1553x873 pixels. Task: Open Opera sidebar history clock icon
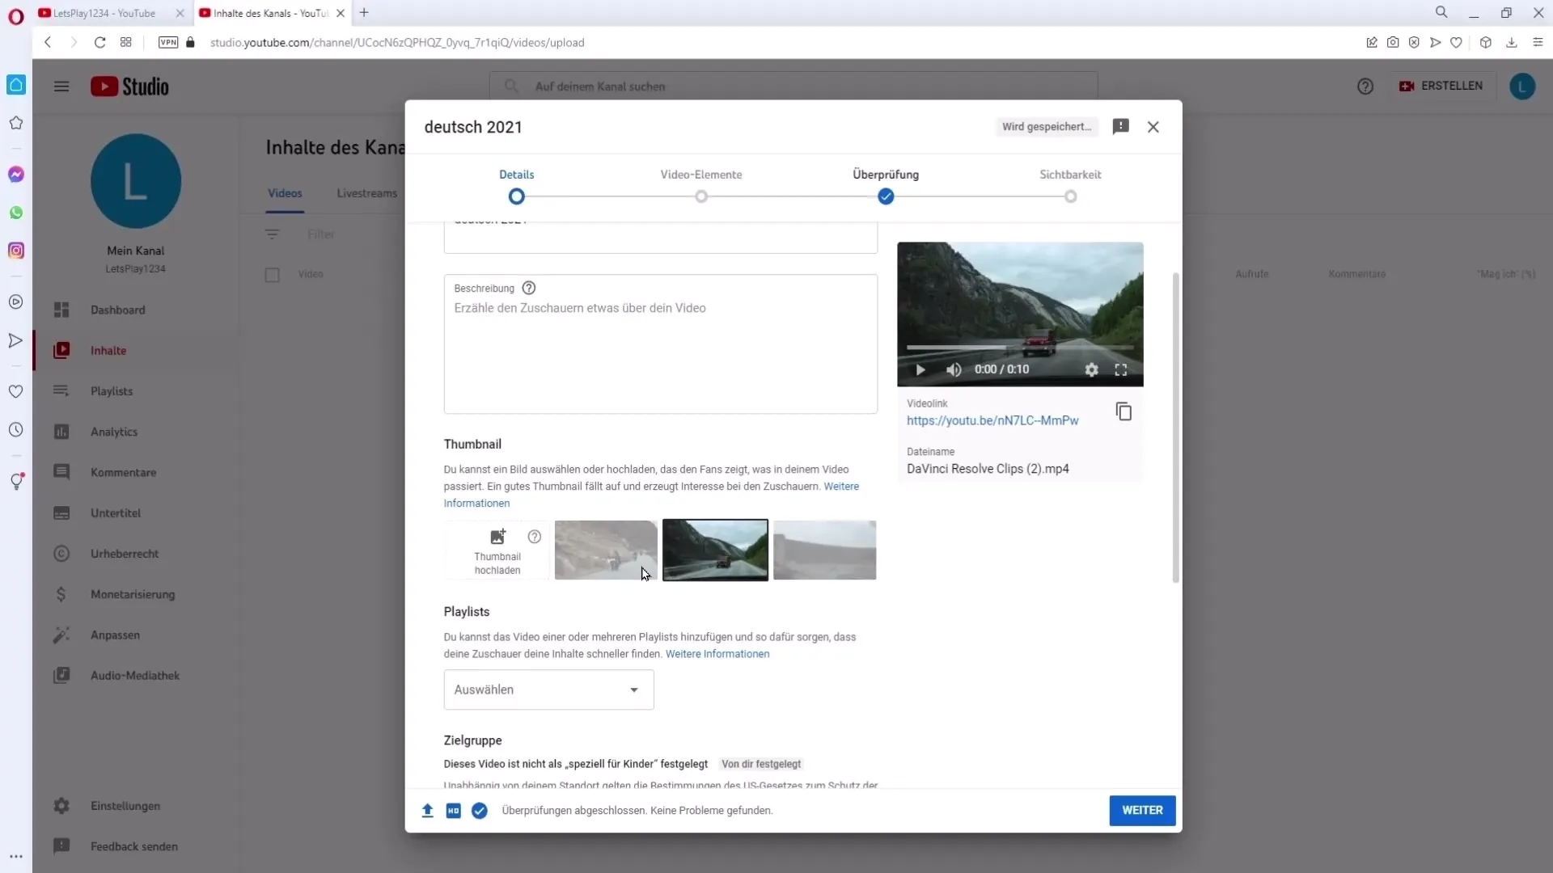(16, 430)
